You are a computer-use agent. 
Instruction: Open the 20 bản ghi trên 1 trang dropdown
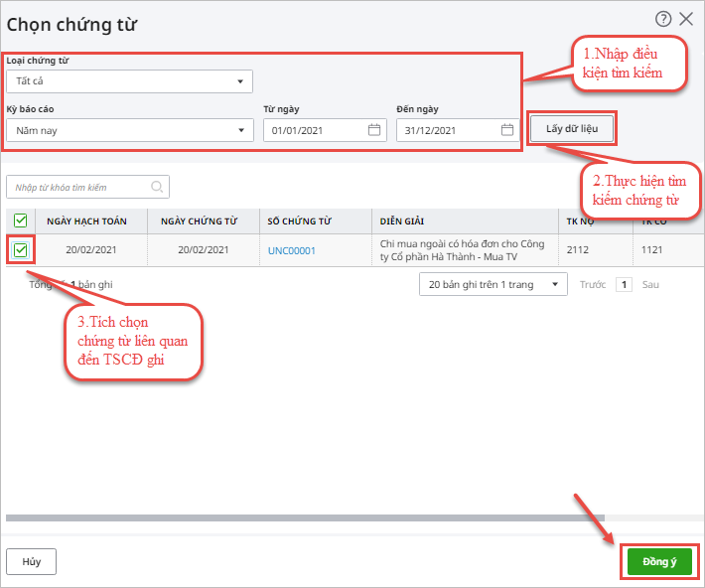pyautogui.click(x=493, y=284)
